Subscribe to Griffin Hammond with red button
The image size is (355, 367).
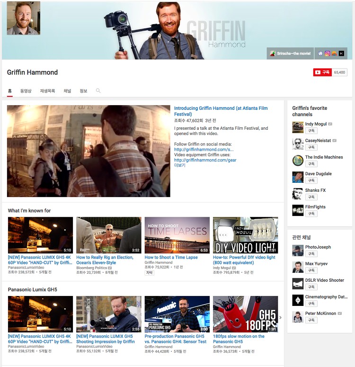tap(322, 72)
